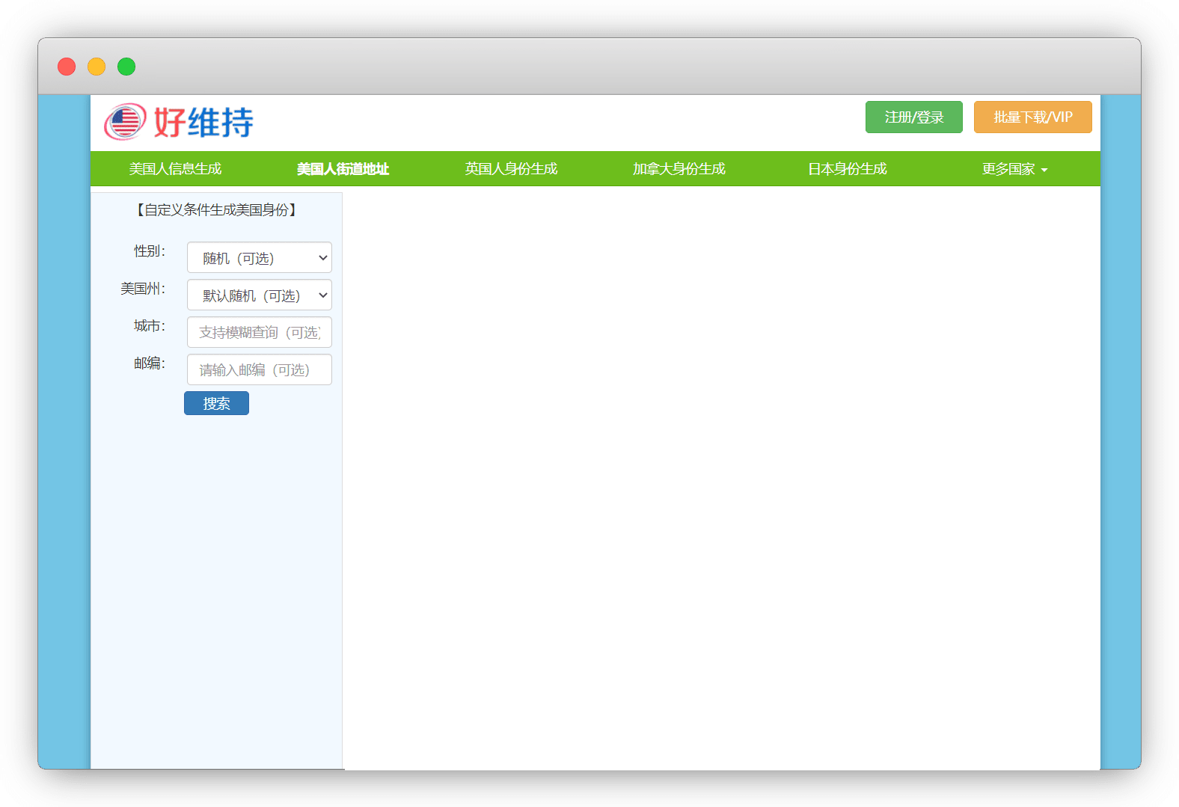Click the orange 批量下载/VIP button
Viewport: 1179px width, 807px height.
[x=1032, y=117]
